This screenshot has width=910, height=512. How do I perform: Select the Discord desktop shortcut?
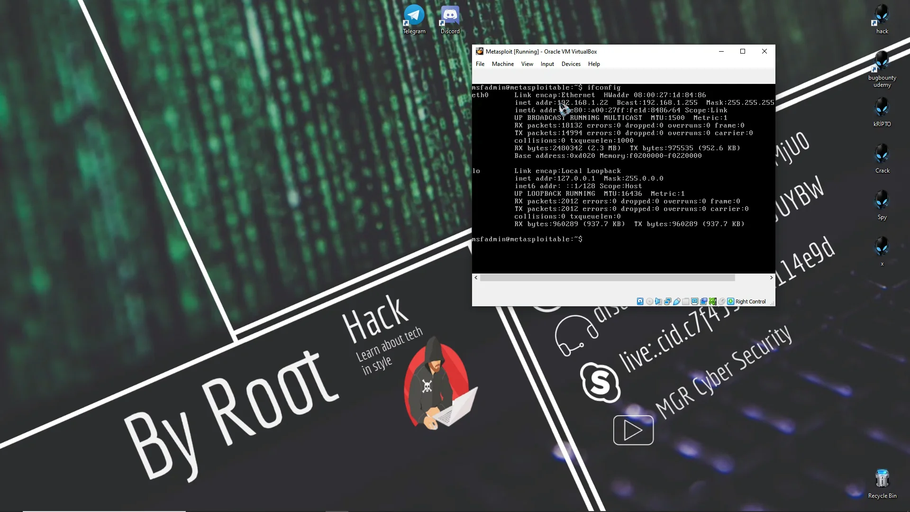click(450, 19)
